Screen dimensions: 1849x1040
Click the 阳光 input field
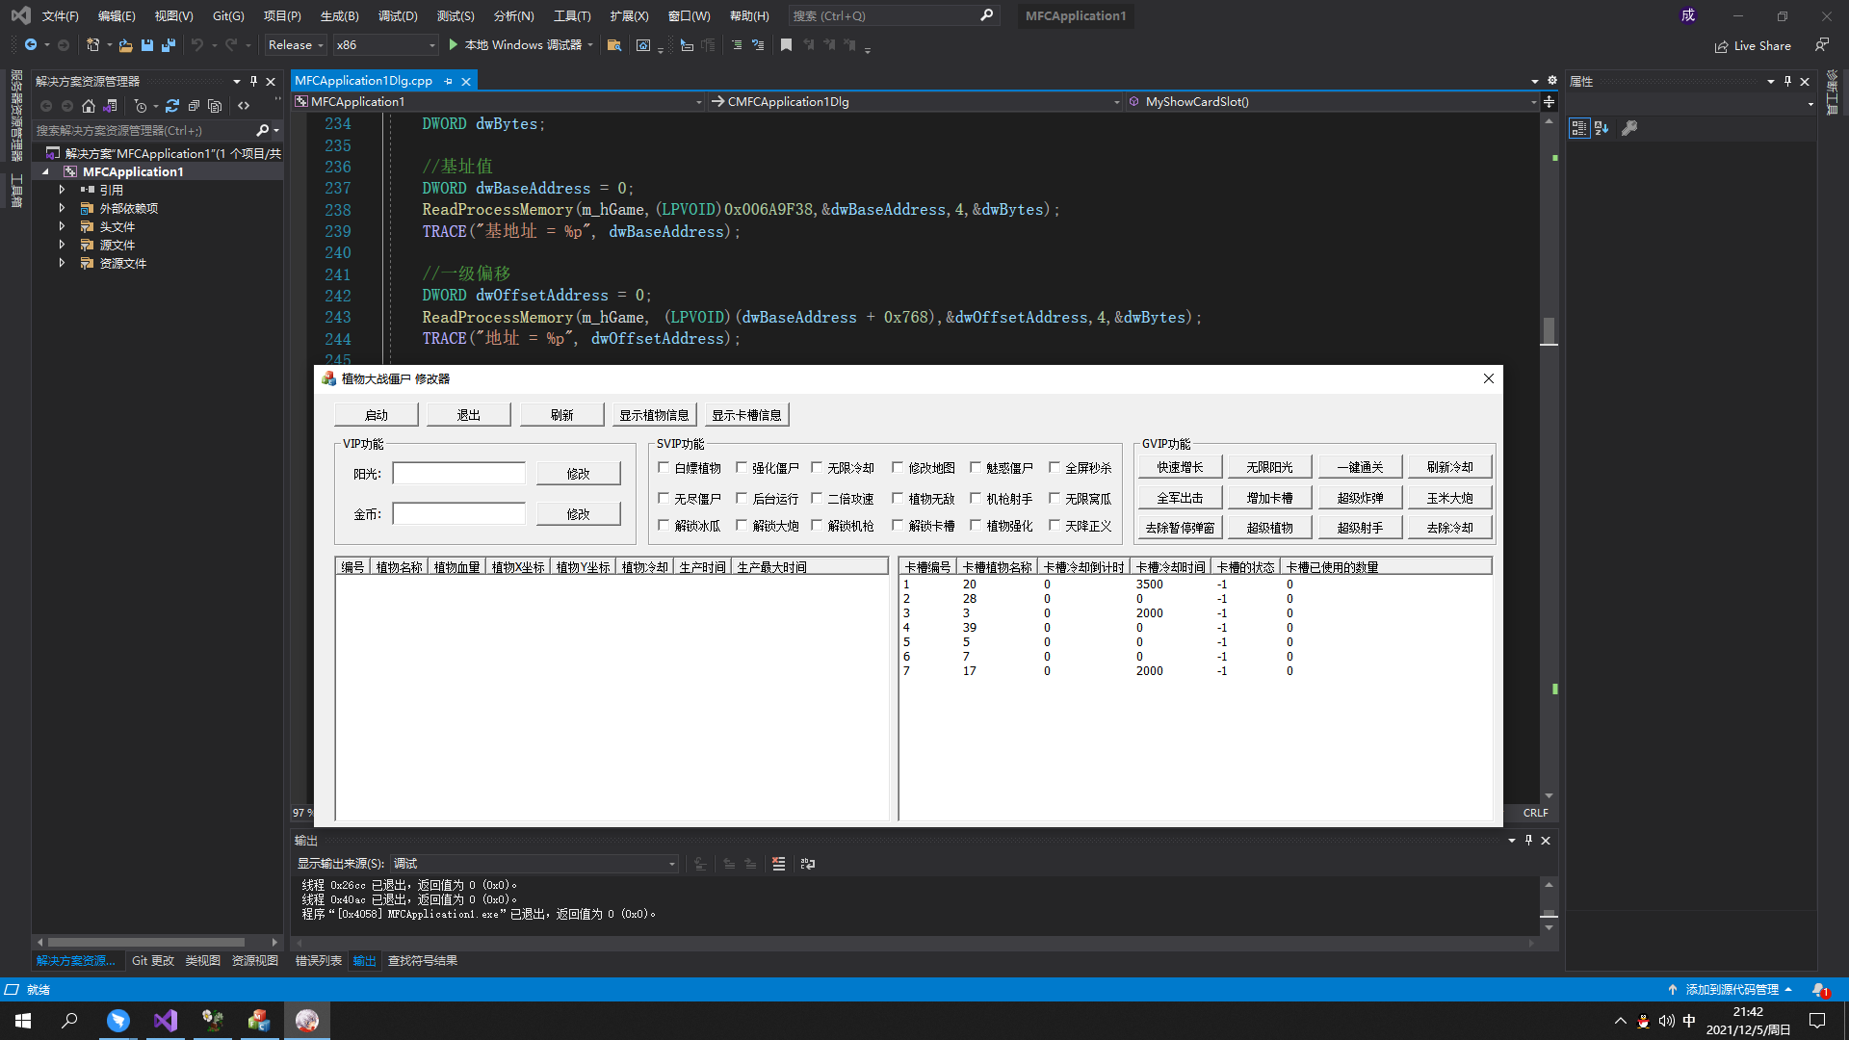click(x=458, y=474)
